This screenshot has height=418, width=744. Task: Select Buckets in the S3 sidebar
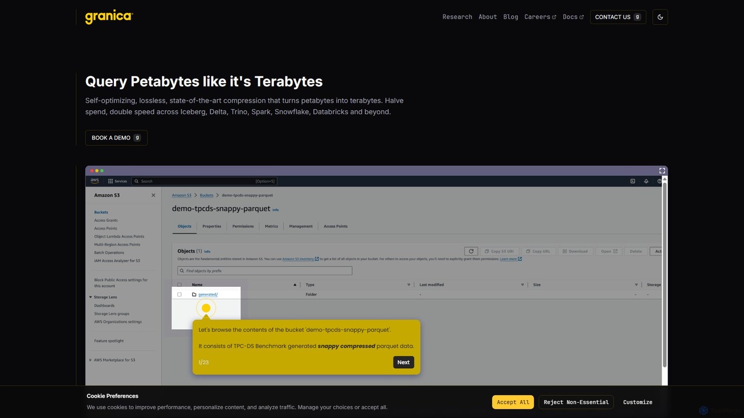point(101,212)
